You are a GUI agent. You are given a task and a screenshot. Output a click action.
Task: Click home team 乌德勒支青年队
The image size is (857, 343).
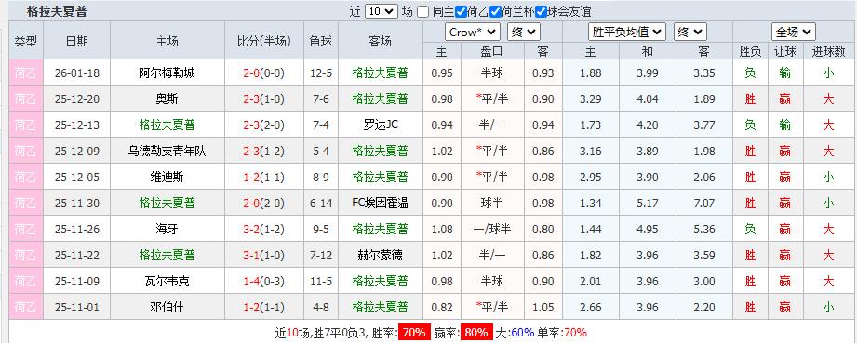[x=167, y=152]
